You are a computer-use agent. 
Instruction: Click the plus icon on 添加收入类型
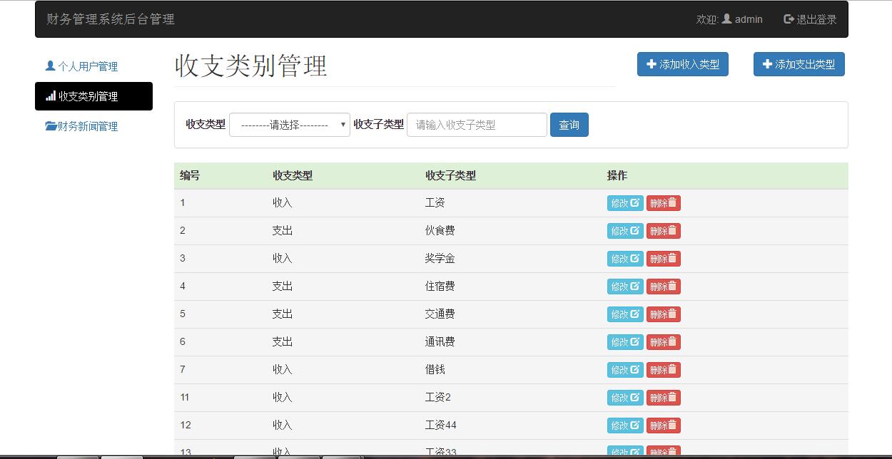click(x=651, y=64)
